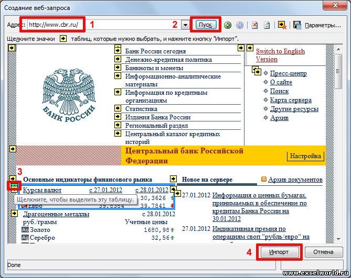Image resolution: width=351 pixels, height=278 pixels.
Task: Click the Денежно-кредитная политика menu entry
Action: (x=168, y=60)
